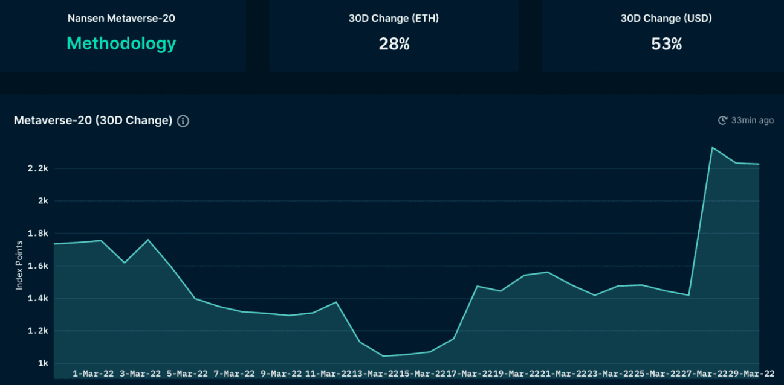Viewport: 784px width, 385px height.
Task: Select the 29-Mar-22 x-axis date label
Action: pos(751,374)
